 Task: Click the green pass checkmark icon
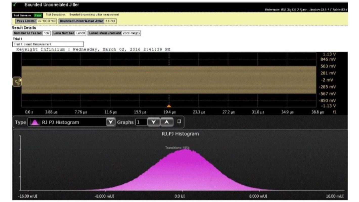(14, 5)
